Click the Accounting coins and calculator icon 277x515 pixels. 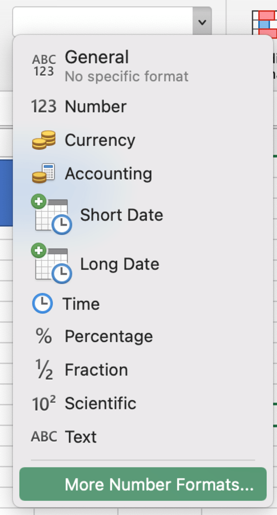pos(44,173)
